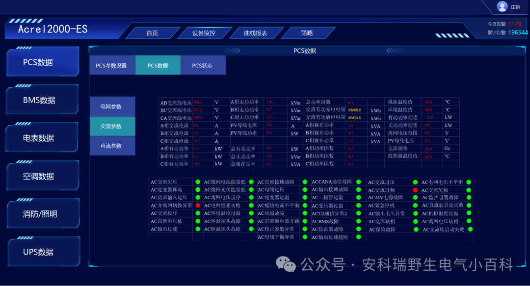The image size is (530, 286).
Task: Click the 有功功率期望 value -25.0
Action: click(x=429, y=118)
